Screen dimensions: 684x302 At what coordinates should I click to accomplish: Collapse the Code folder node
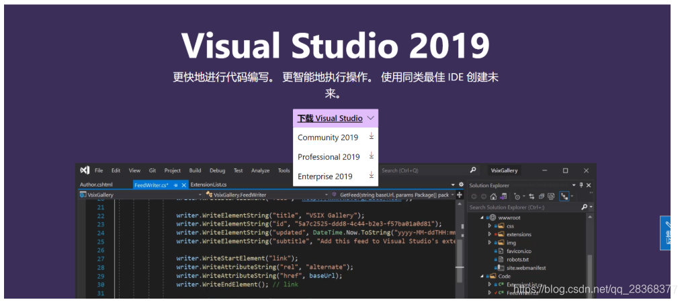482,276
